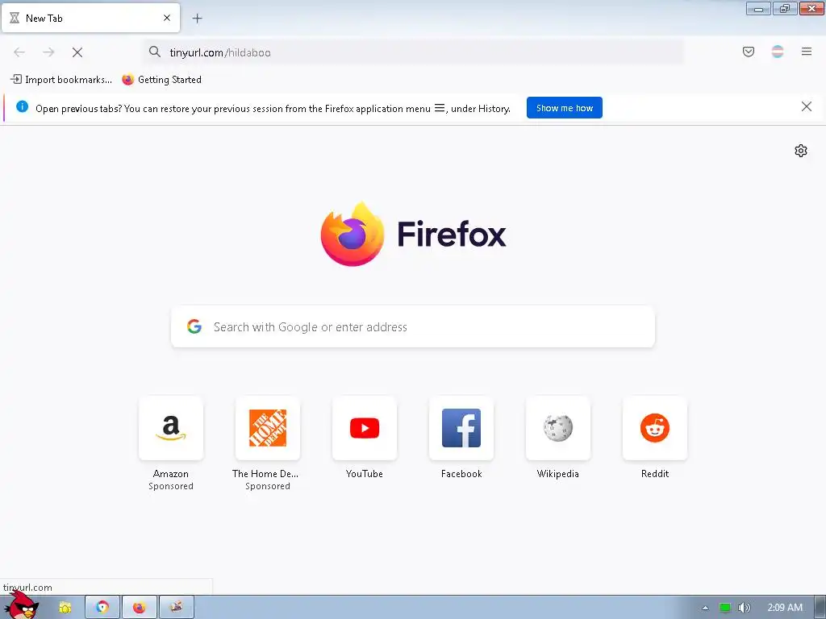This screenshot has width=826, height=619.
Task: Open the volume speaker tray icon
Action: [x=744, y=608]
